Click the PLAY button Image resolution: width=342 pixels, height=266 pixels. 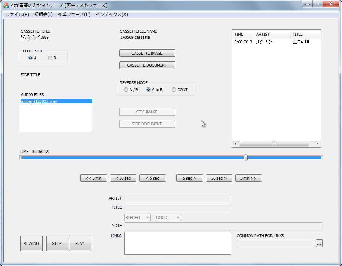tap(80, 243)
